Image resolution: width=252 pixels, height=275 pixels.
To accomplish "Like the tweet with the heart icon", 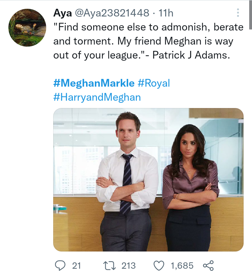I will pyautogui.click(x=159, y=266).
